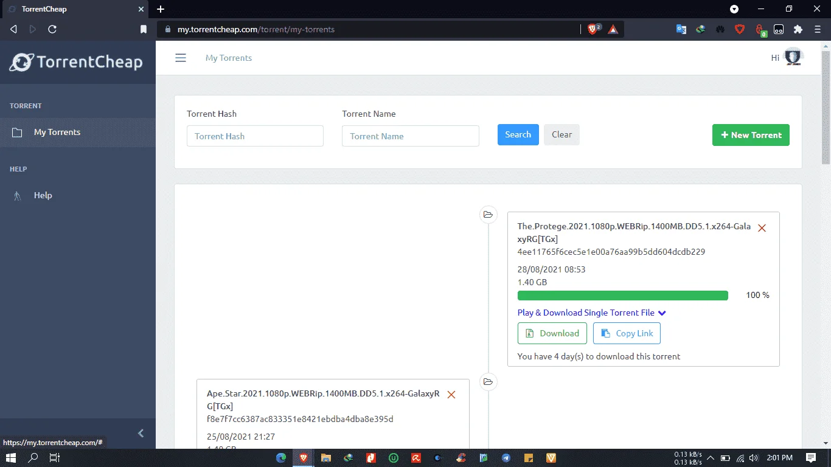Image resolution: width=831 pixels, height=467 pixels.
Task: Click the My Torrents page title
Action: tap(229, 58)
